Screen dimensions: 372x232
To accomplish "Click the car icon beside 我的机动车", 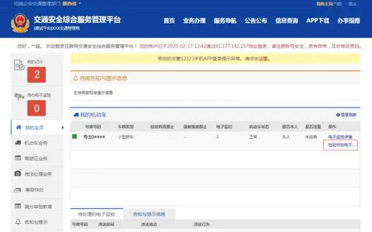I will click(76, 115).
